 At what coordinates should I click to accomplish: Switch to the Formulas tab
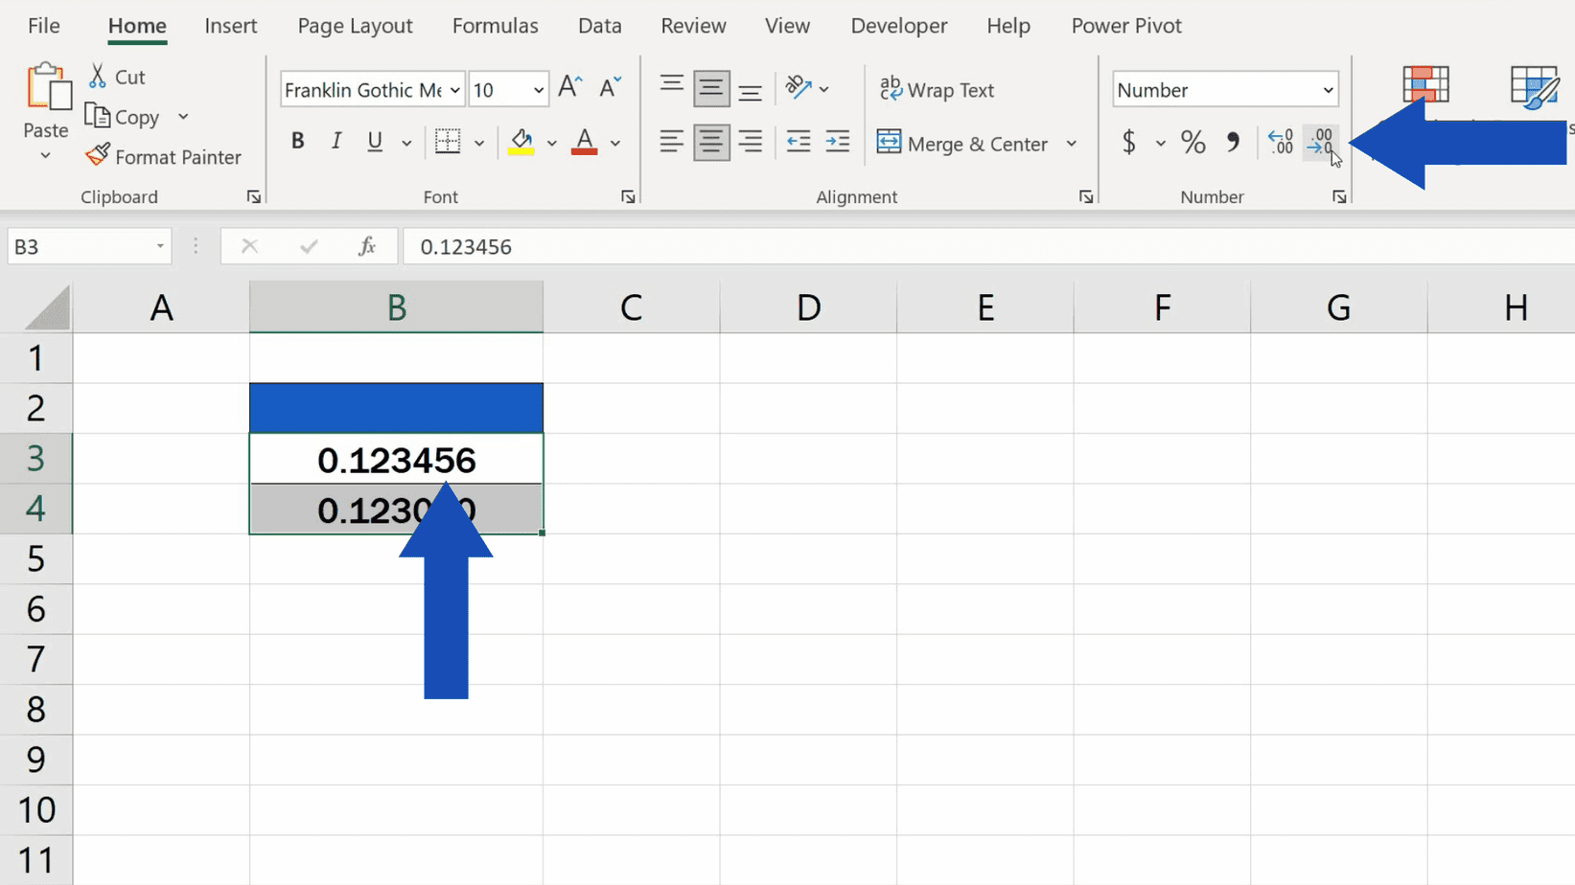point(495,26)
